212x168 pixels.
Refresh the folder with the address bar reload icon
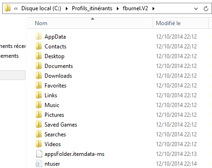[x=206, y=8]
